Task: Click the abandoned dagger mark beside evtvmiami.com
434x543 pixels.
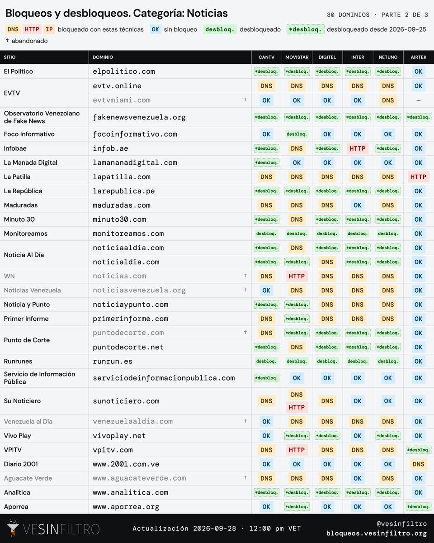Action: (x=245, y=100)
